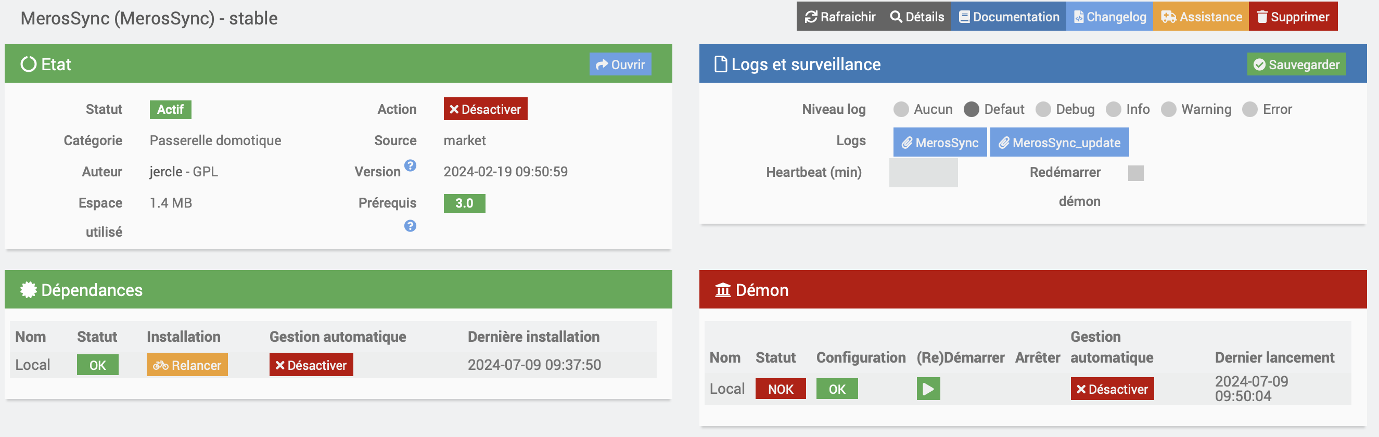
Task: Open plugin Documentation
Action: point(1008,17)
